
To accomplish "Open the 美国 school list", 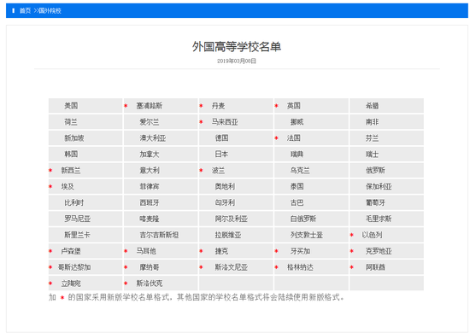I will click(x=71, y=106).
